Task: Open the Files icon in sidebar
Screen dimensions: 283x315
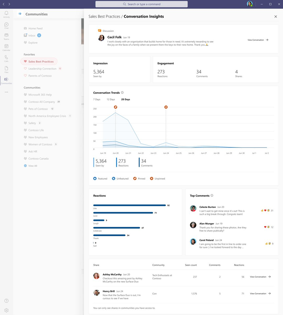Action: 6,69
